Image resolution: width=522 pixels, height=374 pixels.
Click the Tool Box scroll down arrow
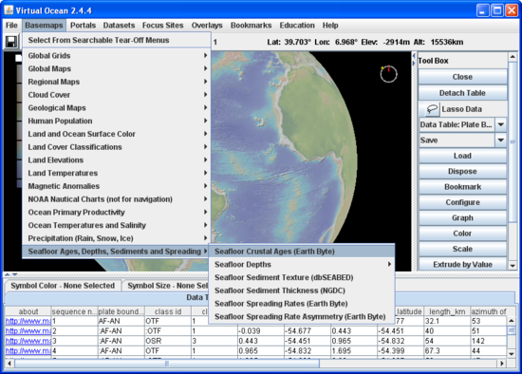click(x=513, y=266)
